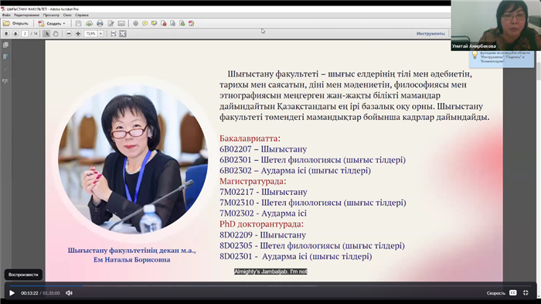Viewport: 541px width, 304px height.
Task: Open the zoom percentage dropdown arrow
Action: pos(100,33)
